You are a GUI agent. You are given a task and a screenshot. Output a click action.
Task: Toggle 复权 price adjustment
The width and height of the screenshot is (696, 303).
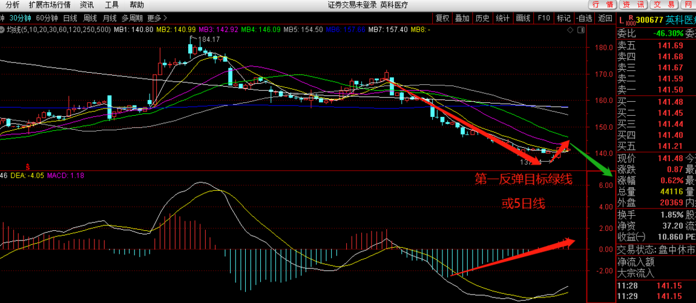442,18
